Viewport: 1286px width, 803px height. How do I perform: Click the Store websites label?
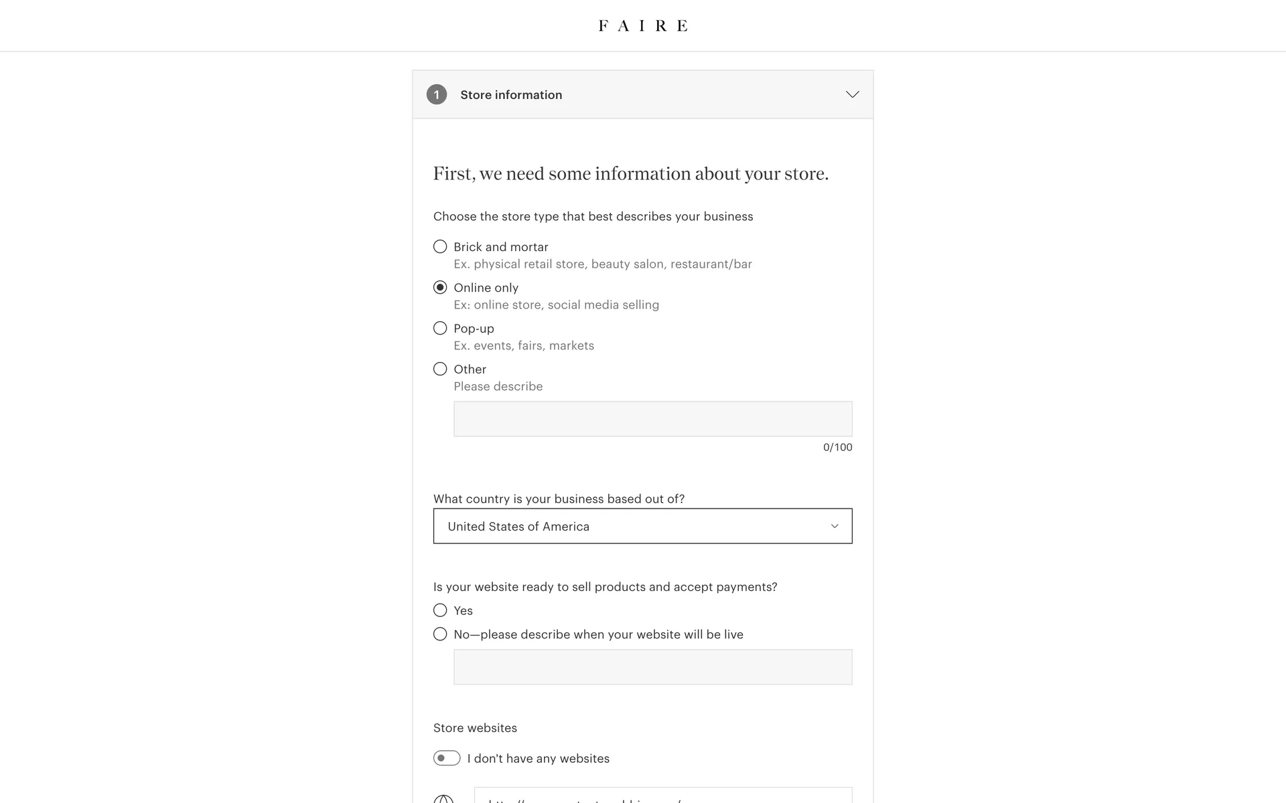pos(475,728)
